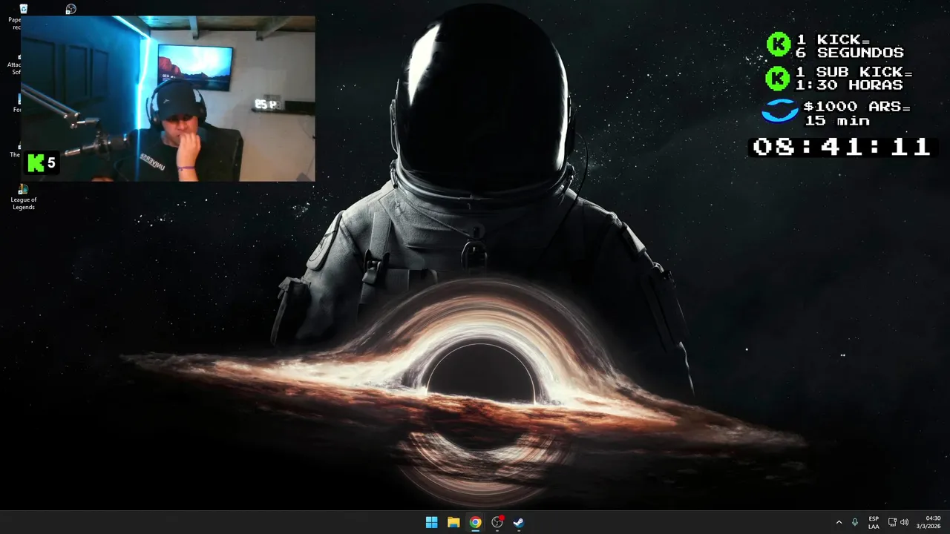
Task: Click the '1 KICK= 6 SEGUNDOS' text
Action: pyautogui.click(x=850, y=46)
